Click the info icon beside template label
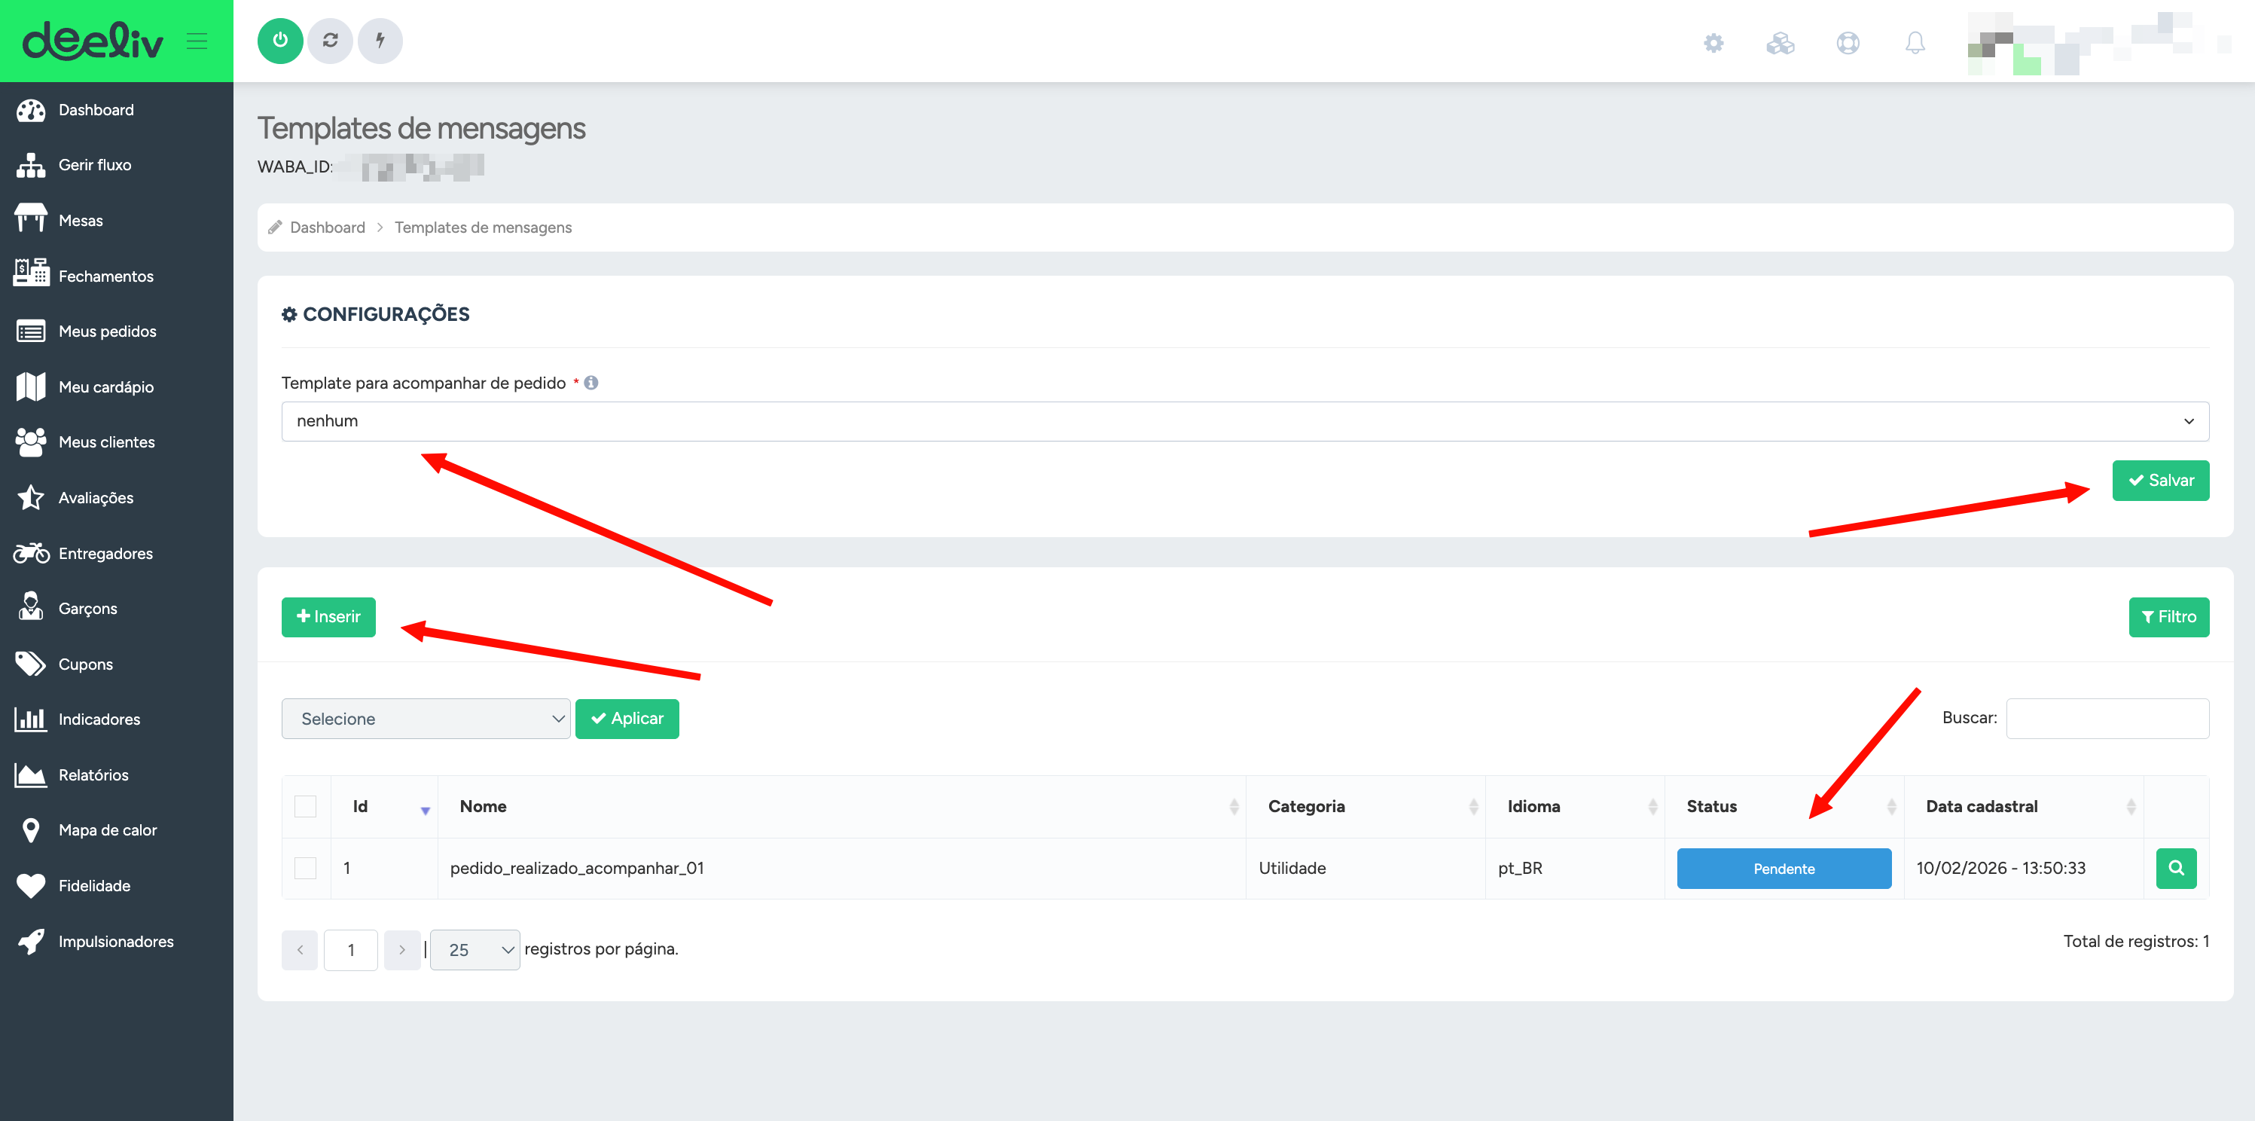 [592, 383]
